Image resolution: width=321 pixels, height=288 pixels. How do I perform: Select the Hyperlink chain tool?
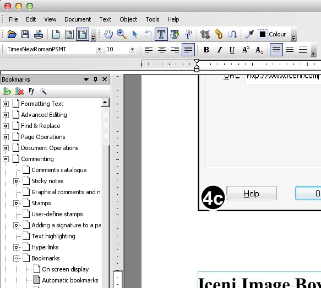tap(219, 34)
